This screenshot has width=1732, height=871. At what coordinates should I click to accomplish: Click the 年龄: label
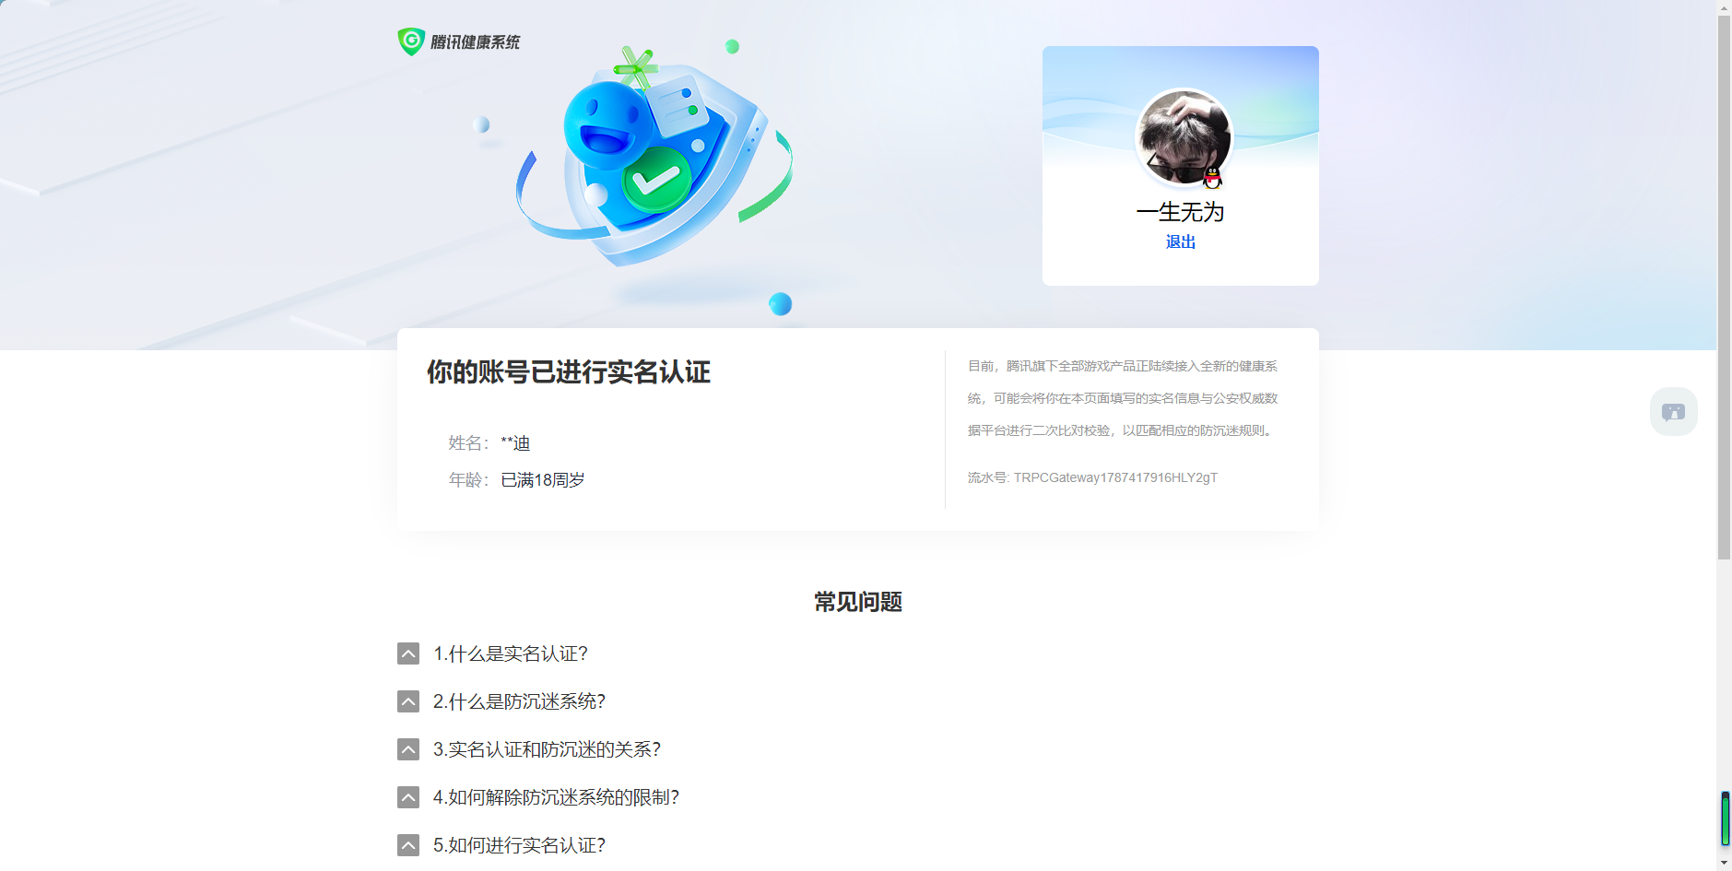pyautogui.click(x=469, y=480)
